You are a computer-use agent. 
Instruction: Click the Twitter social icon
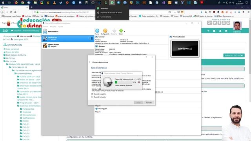pyautogui.click(x=215, y=23)
